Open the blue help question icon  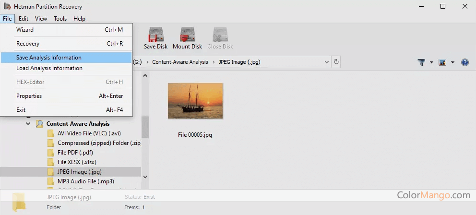[464, 62]
